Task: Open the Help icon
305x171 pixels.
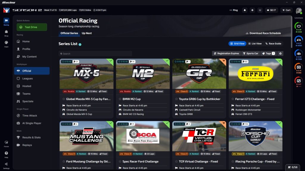Action: 6,154
